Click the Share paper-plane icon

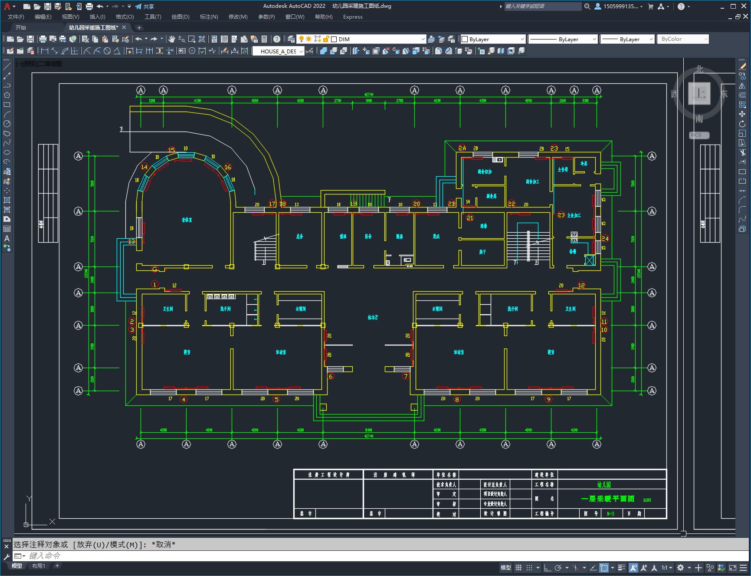point(138,7)
